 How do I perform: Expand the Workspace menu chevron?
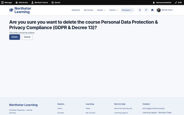[132, 10]
